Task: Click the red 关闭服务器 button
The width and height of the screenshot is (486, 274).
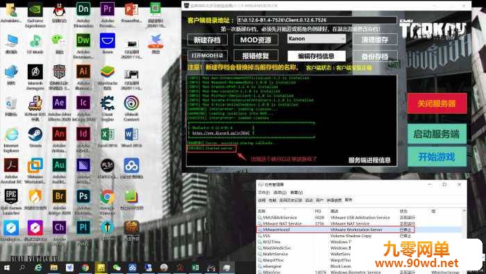Action: tap(437, 103)
